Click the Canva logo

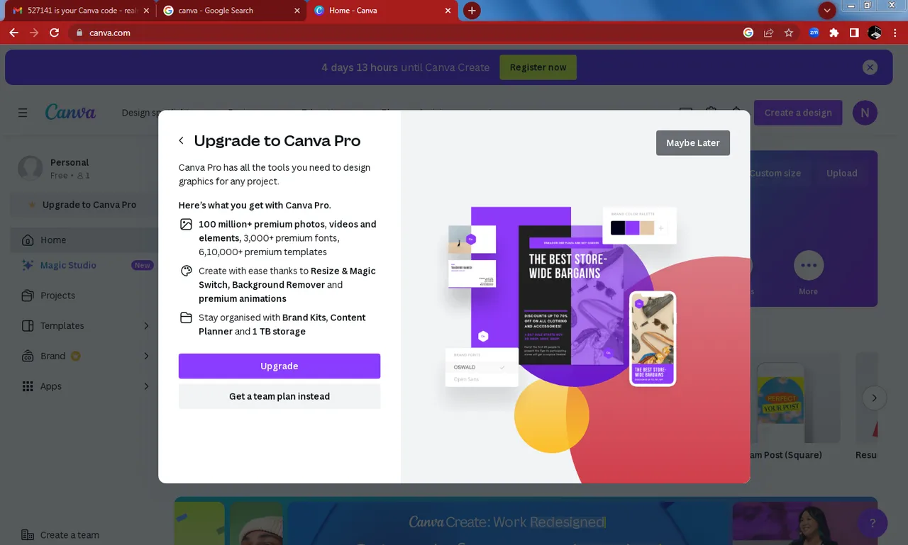(x=70, y=112)
